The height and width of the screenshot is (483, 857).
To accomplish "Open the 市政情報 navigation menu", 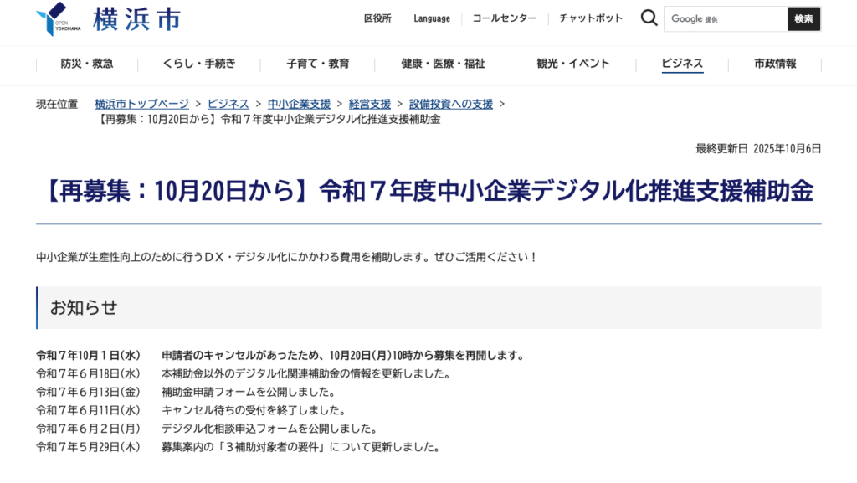I will (x=775, y=64).
